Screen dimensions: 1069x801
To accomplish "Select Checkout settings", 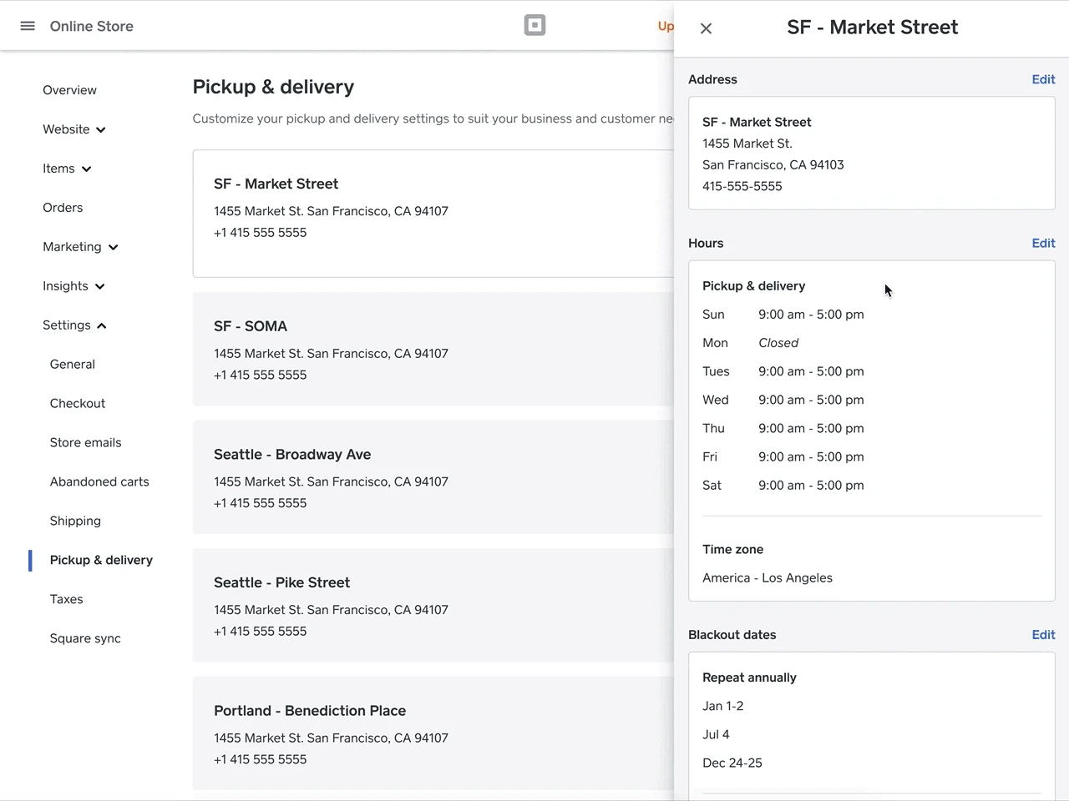I will point(78,404).
